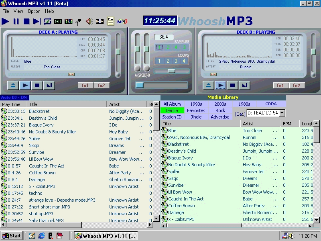Select the 'Caught In The Act' playlist row
The image size is (321, 241).
coord(77,166)
